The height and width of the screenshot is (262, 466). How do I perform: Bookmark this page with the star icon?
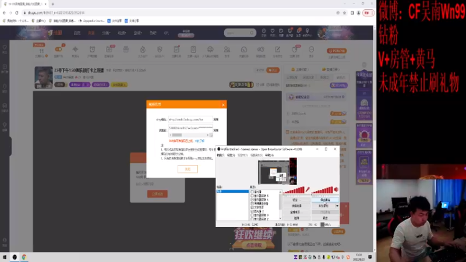[344, 13]
